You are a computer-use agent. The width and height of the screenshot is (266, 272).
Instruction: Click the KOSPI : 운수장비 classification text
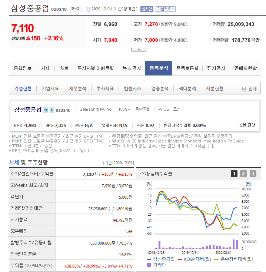coord(134,109)
